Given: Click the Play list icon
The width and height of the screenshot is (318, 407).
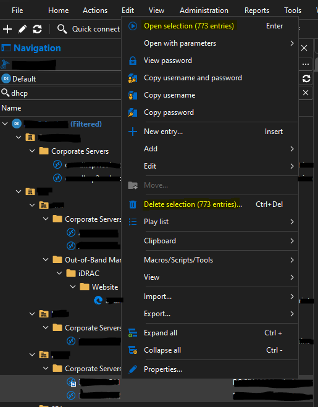Looking at the screenshot, I should click(133, 222).
